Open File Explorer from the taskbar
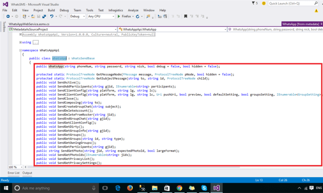This screenshot has height=193, width=323. point(155,188)
